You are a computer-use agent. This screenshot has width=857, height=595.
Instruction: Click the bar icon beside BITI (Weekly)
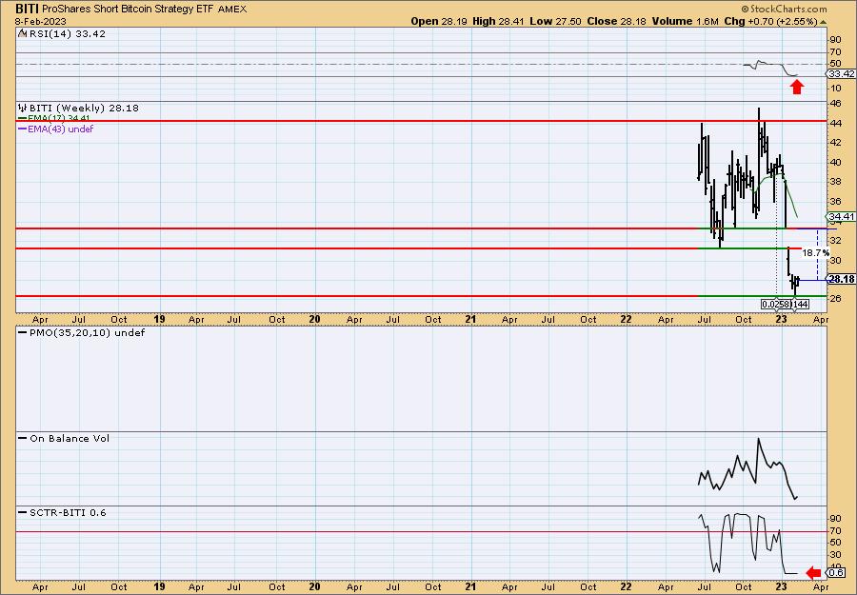click(23, 108)
